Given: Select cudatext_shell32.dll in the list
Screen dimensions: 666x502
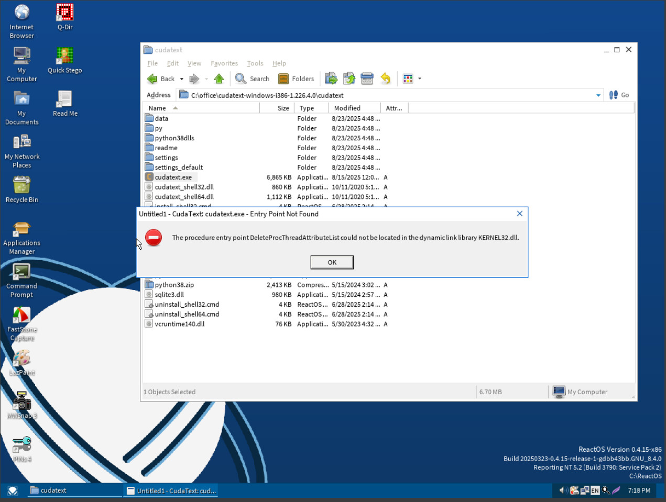Looking at the screenshot, I should [x=179, y=187].
